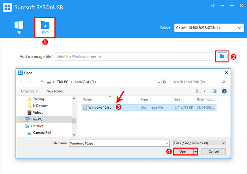Select This PC in navigation pane
This screenshot has height=174, width=247.
tap(44, 119)
